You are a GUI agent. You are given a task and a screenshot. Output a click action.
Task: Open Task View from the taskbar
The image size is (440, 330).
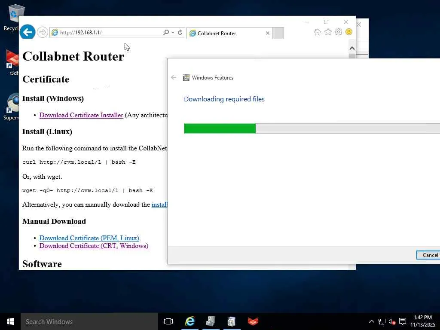pyautogui.click(x=168, y=321)
